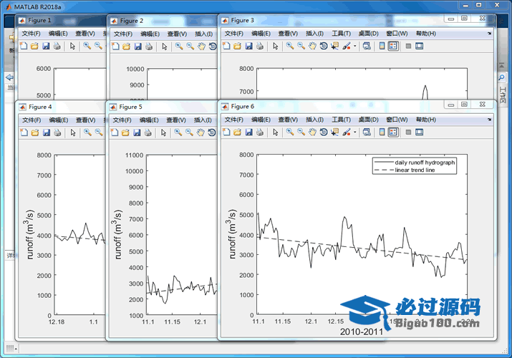
Task: Open 编辑(E) menu in Figure 6
Action: tap(261, 120)
